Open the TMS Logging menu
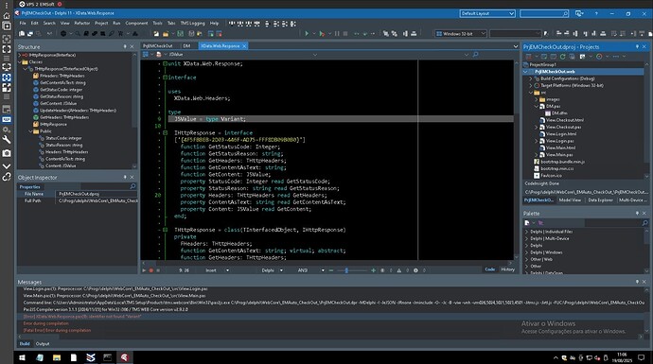 point(192,24)
